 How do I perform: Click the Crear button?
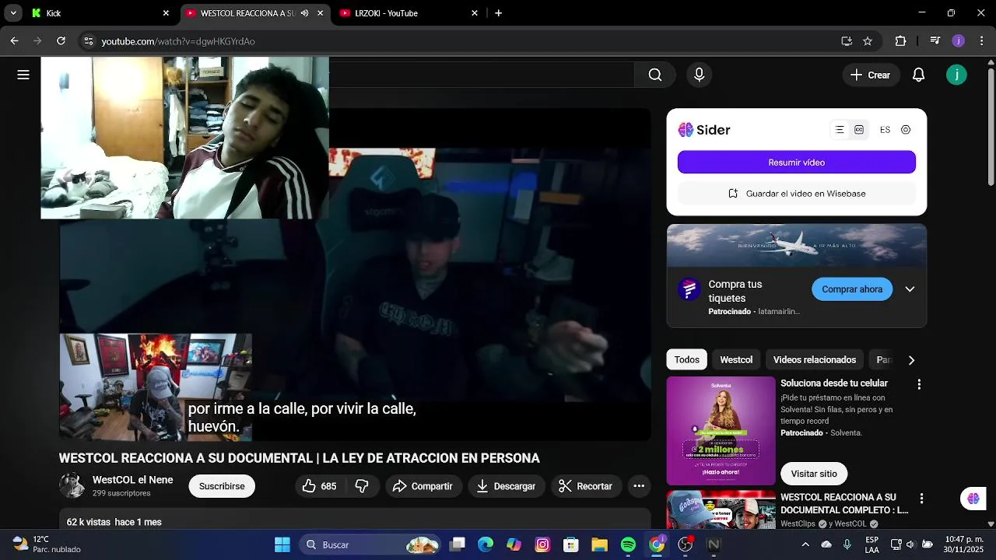pyautogui.click(x=871, y=75)
